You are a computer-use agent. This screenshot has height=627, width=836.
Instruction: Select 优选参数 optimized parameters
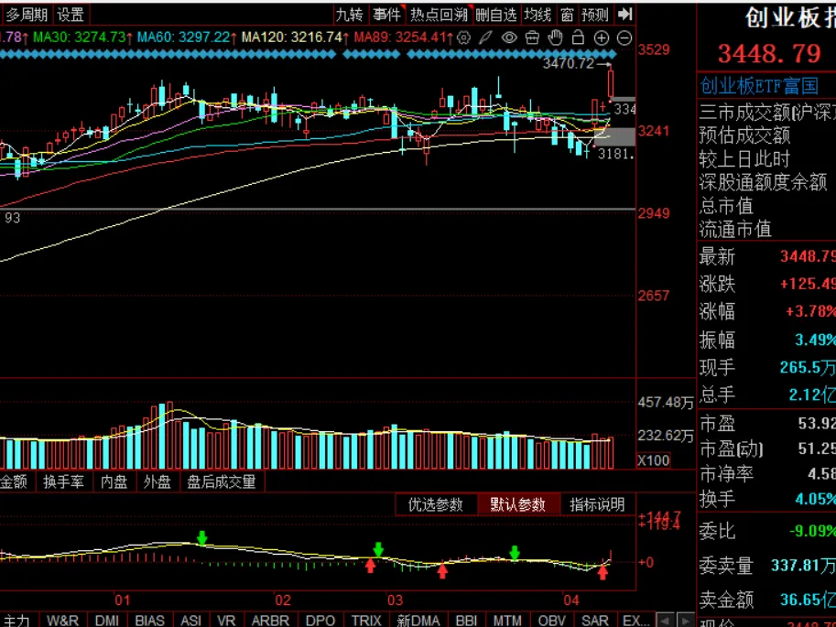click(436, 504)
